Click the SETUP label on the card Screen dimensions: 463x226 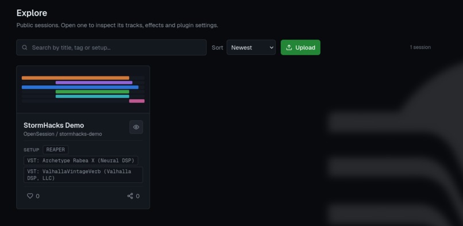click(31, 150)
